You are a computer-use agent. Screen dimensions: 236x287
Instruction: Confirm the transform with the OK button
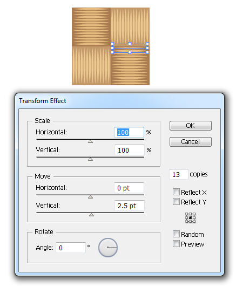(191, 126)
